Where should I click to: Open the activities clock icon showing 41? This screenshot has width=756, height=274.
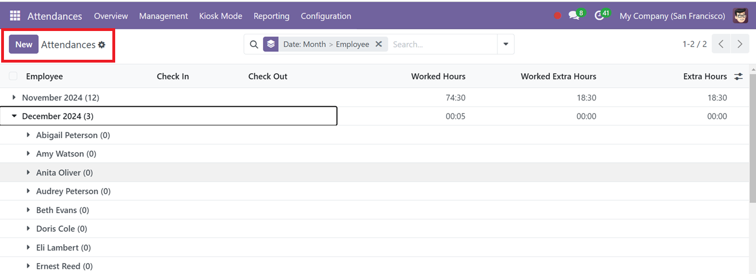602,15
